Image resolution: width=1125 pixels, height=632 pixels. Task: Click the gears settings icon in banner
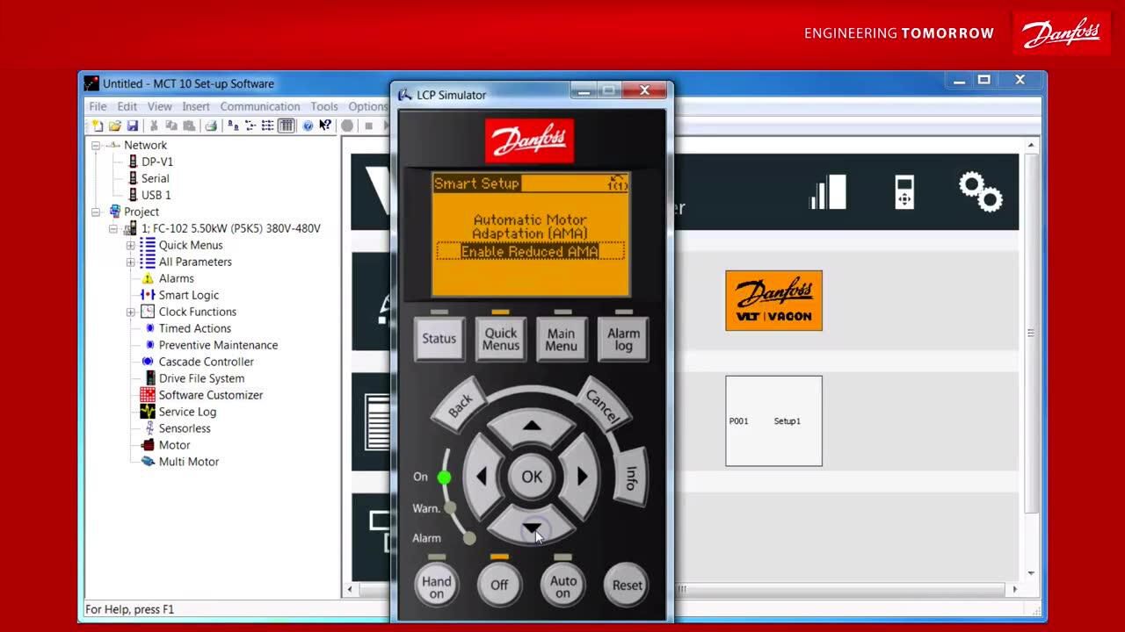[980, 191]
